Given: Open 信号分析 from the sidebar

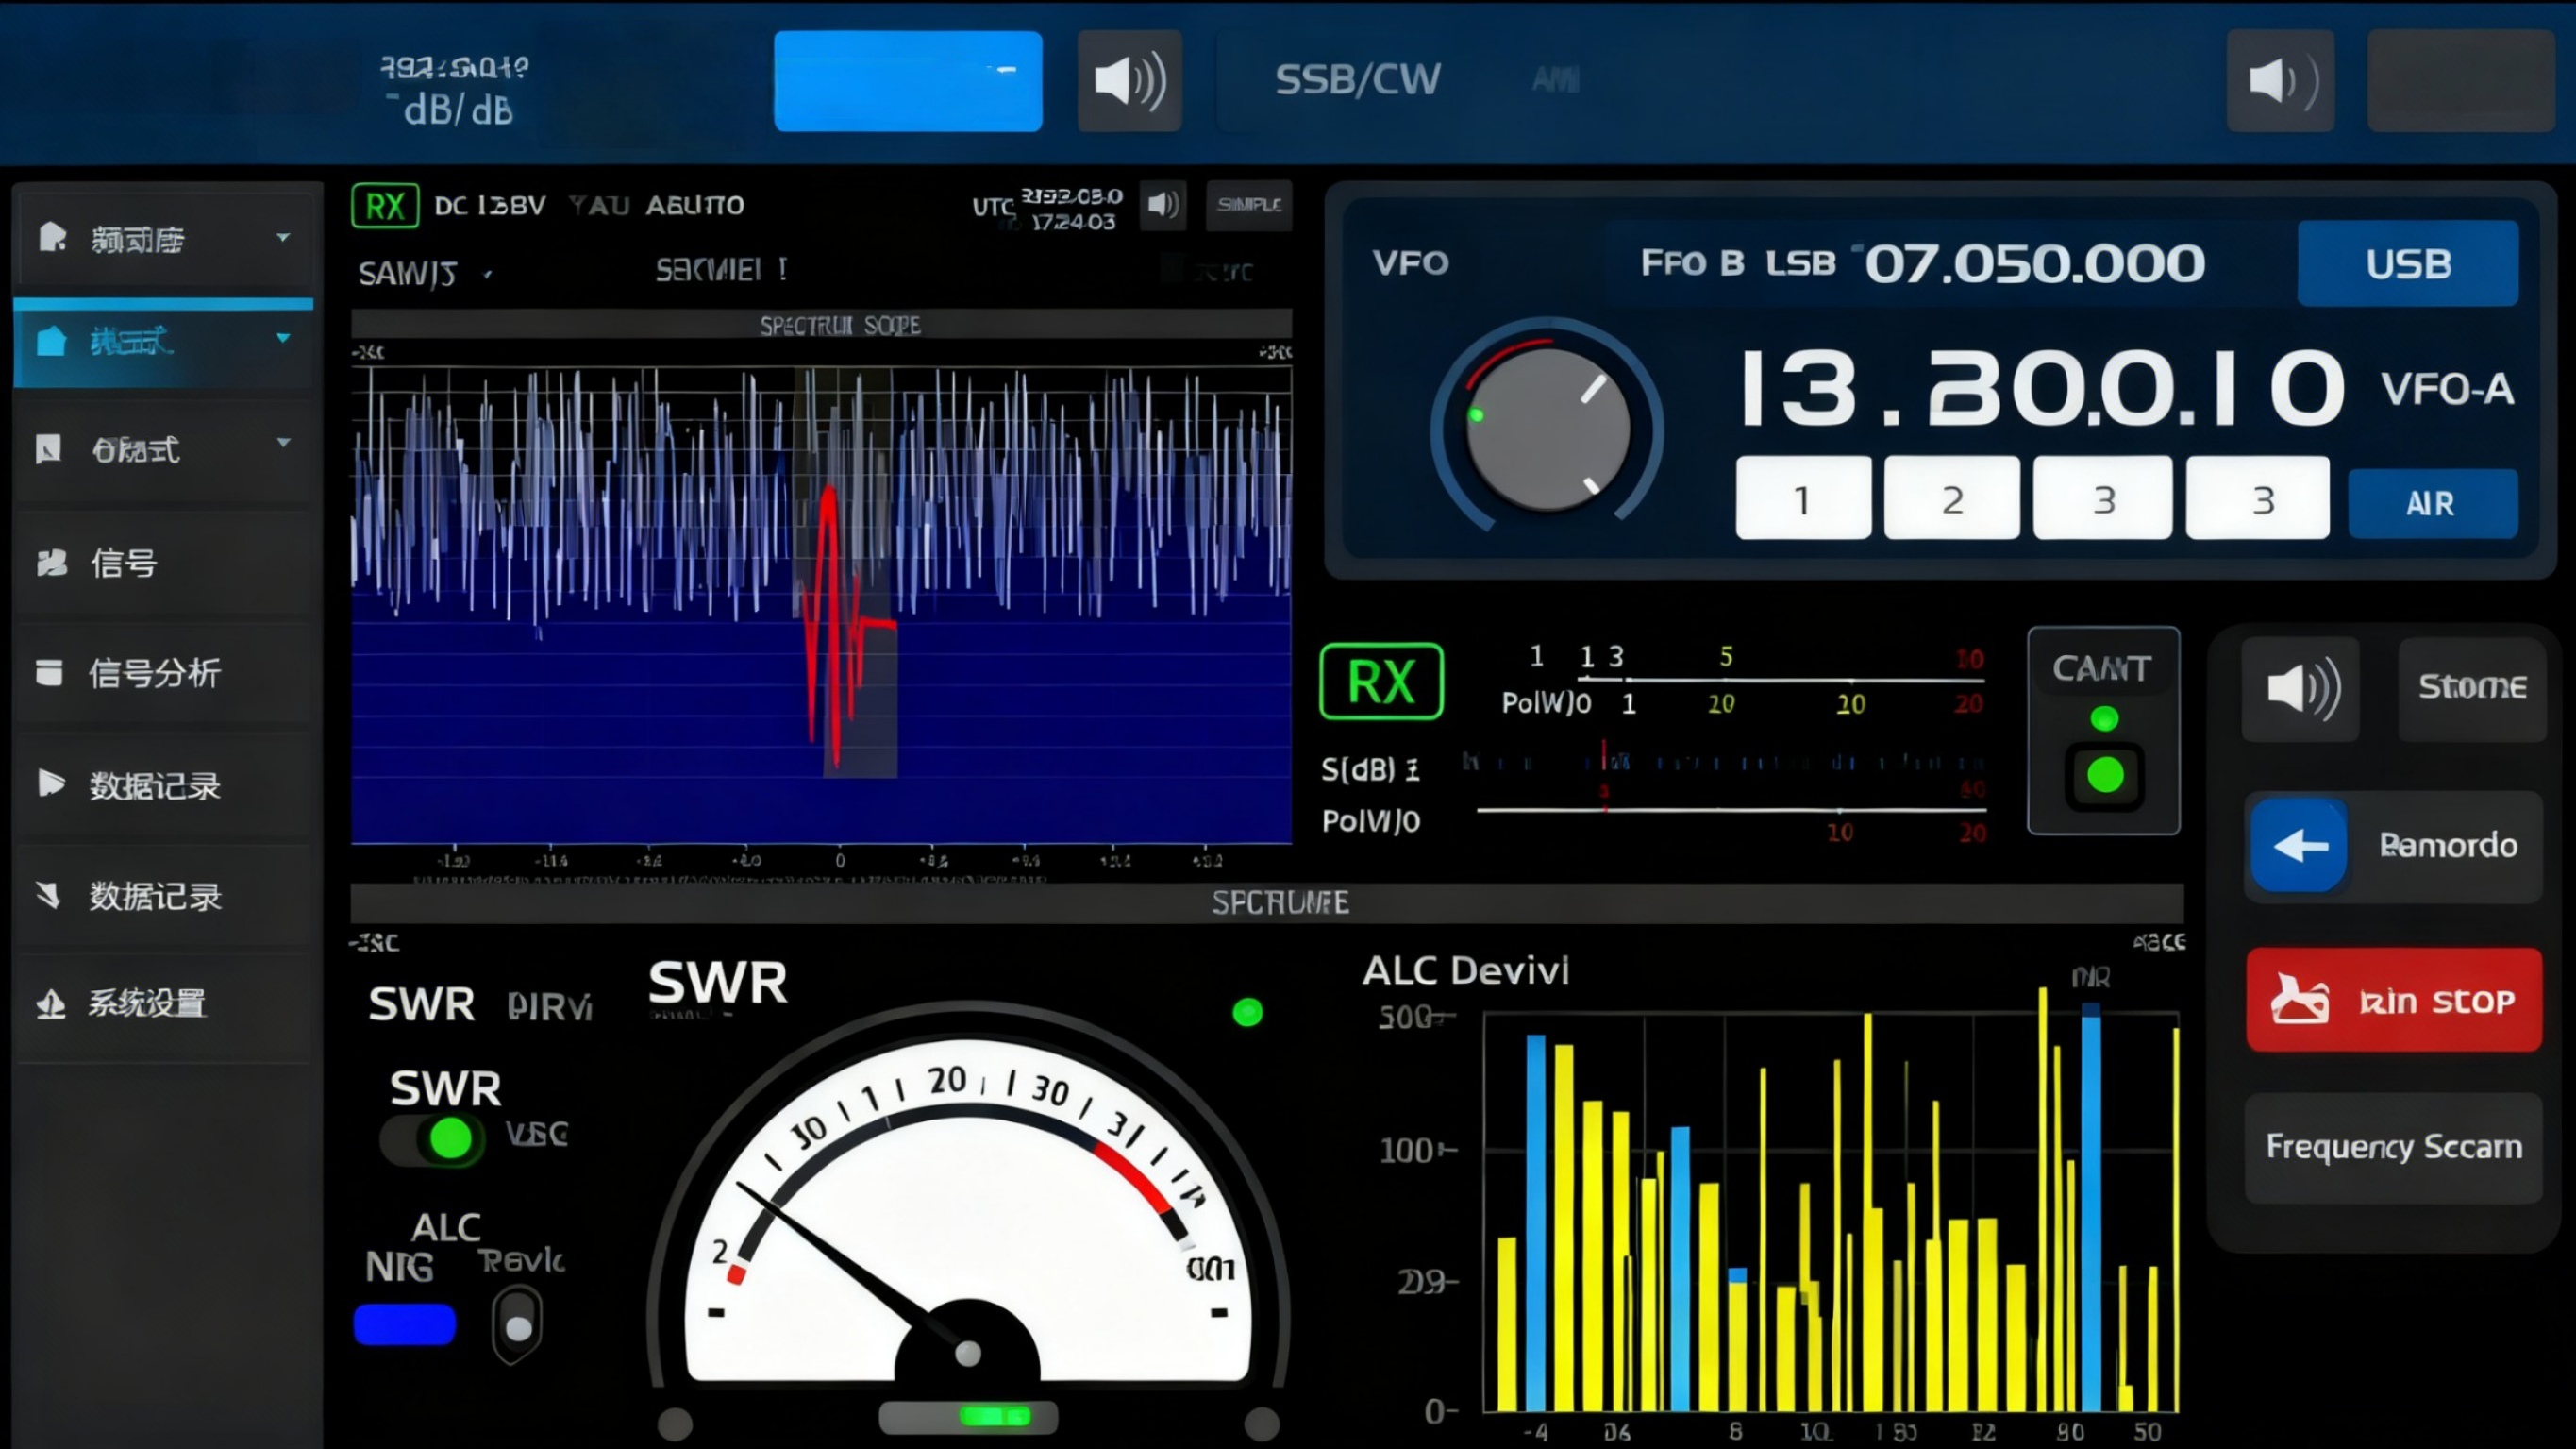Looking at the screenshot, I should (155, 673).
